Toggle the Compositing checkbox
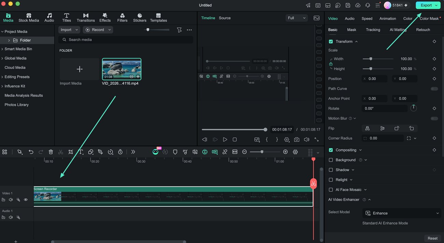This screenshot has height=243, width=444. pyautogui.click(x=331, y=150)
